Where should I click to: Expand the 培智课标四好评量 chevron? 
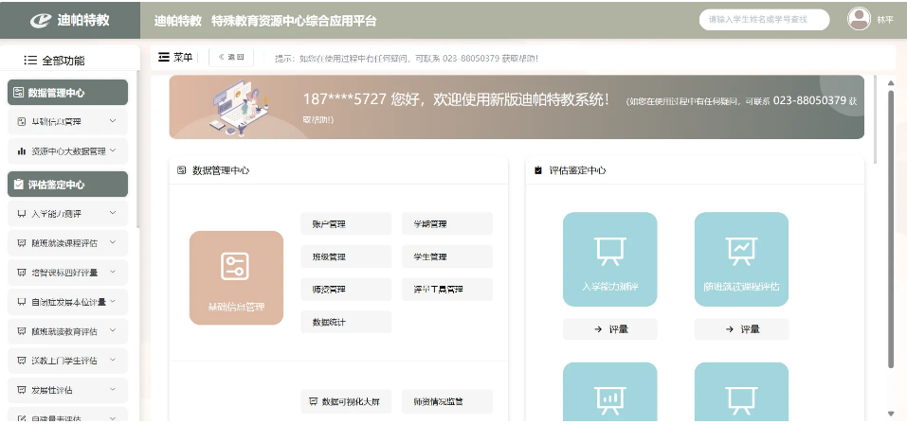coord(113,271)
